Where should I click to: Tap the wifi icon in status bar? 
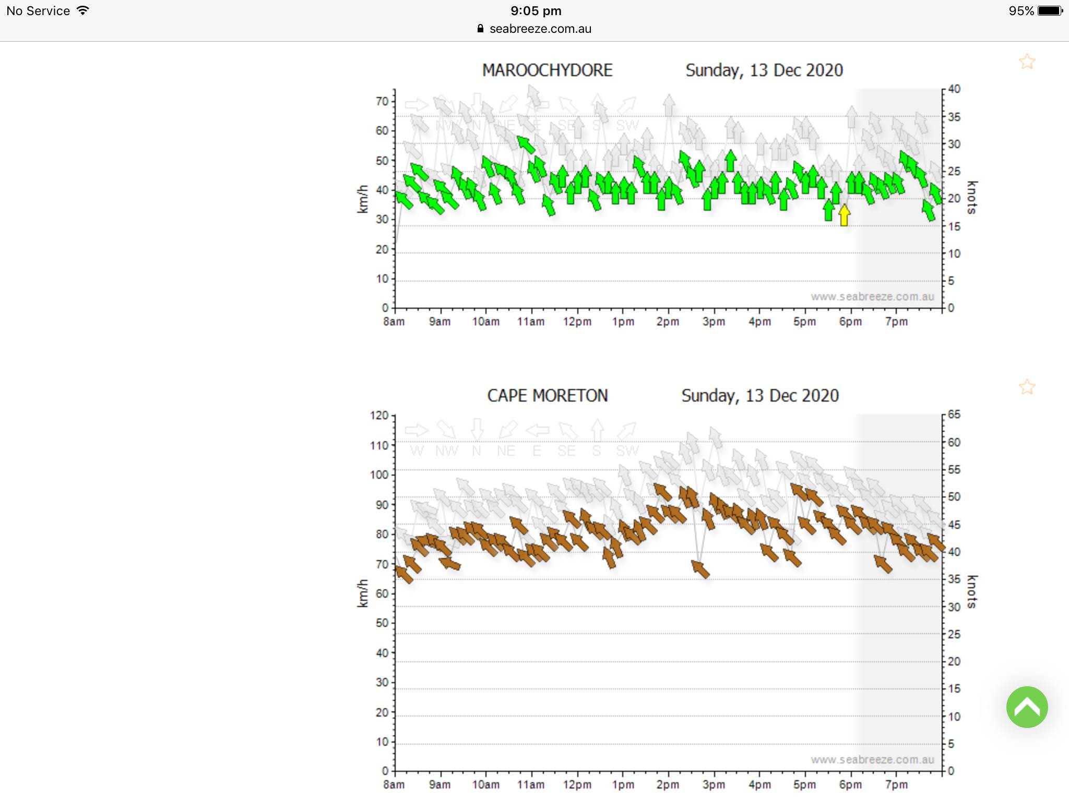[83, 10]
